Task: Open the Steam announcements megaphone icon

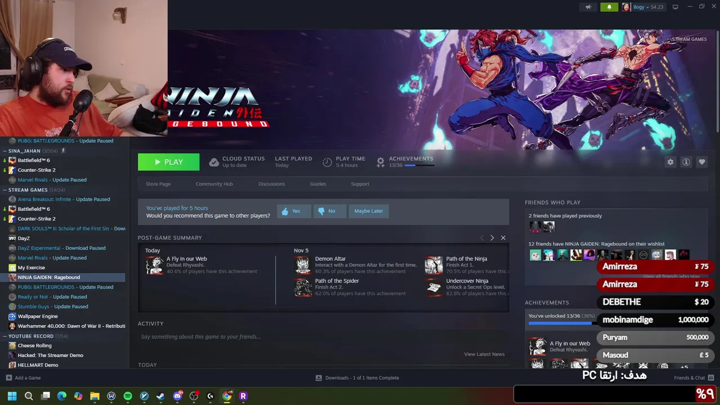Action: (x=588, y=7)
